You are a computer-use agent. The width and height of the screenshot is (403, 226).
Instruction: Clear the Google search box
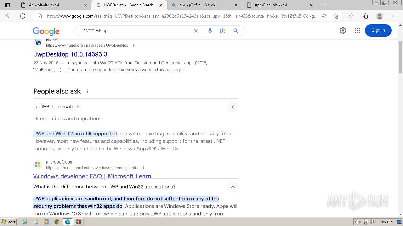coord(196,31)
